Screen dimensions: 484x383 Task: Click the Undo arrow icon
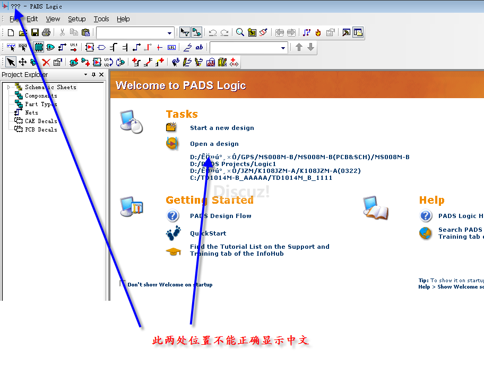coord(213,32)
